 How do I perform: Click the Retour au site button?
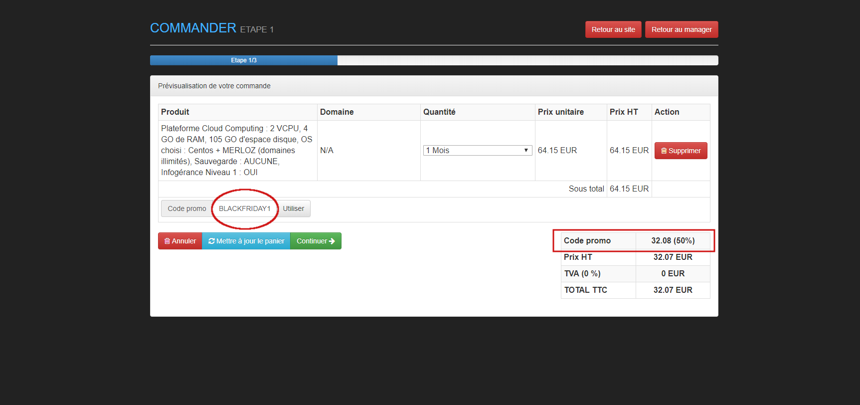[613, 29]
